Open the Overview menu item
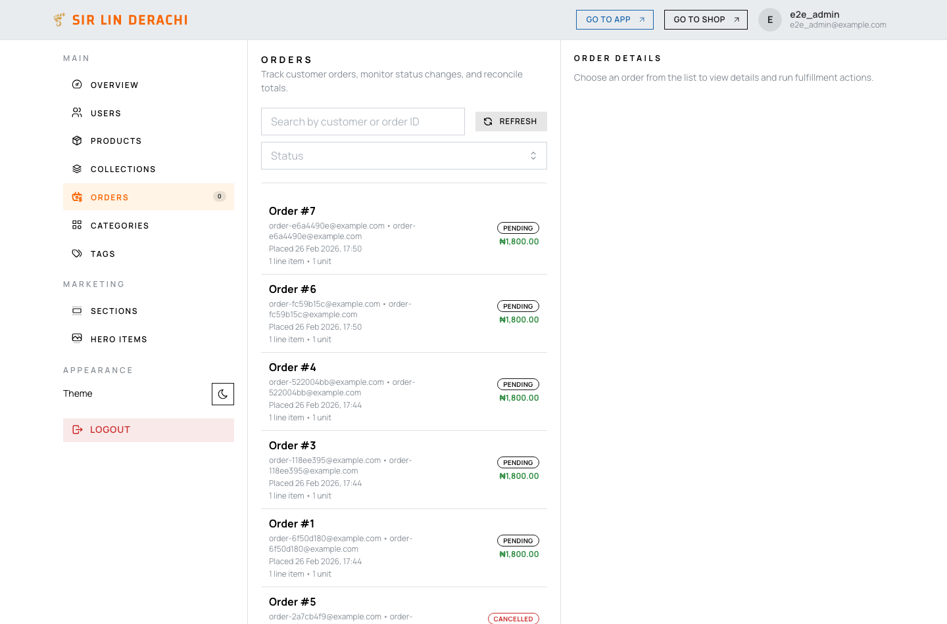Image resolution: width=947 pixels, height=624 pixels. click(x=149, y=85)
